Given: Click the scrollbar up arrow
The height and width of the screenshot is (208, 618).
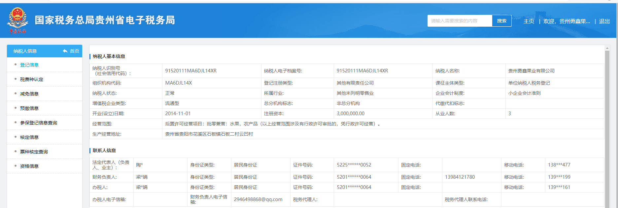Looking at the screenshot, I should pos(607,48).
